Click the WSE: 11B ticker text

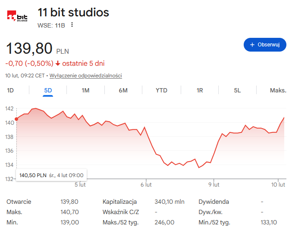[51, 25]
